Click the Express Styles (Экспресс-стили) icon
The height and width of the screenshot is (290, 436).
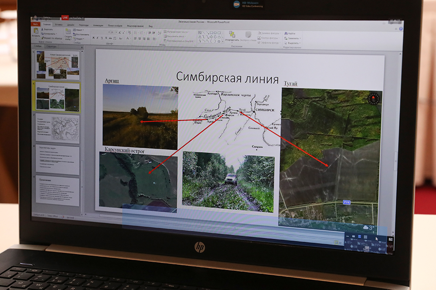pos(248,35)
